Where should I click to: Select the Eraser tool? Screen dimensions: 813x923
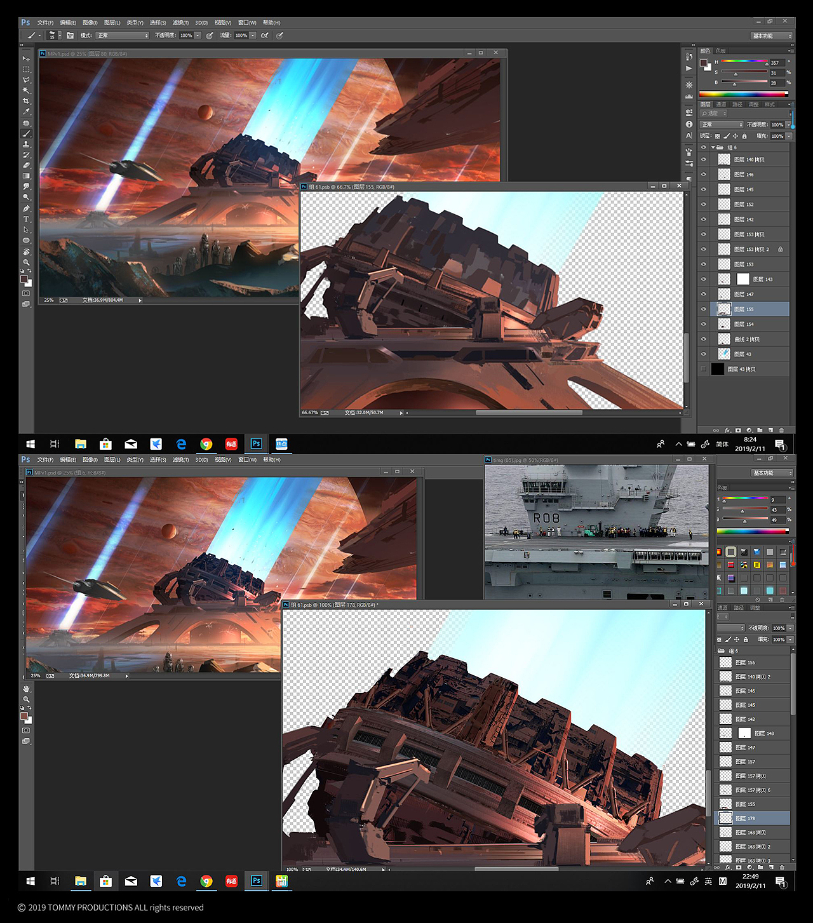[x=26, y=166]
